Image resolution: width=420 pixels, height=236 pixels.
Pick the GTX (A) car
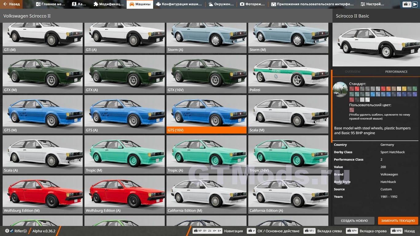[125, 74]
